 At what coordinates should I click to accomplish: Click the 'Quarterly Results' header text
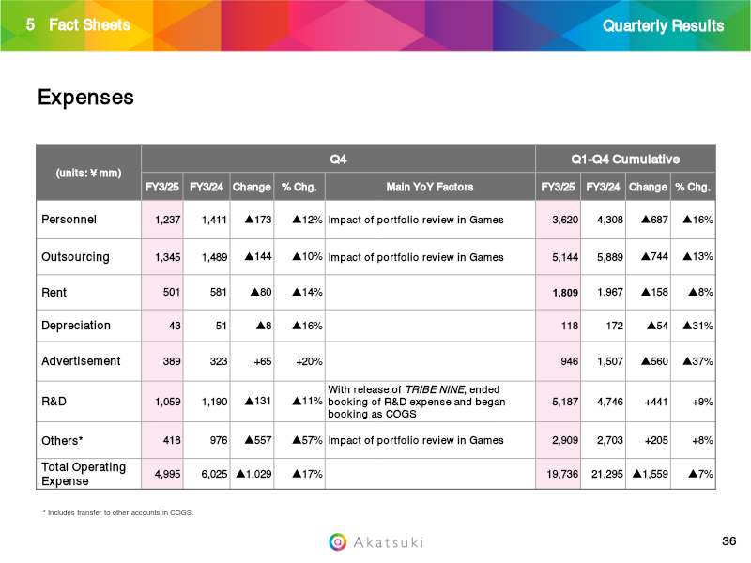click(663, 25)
